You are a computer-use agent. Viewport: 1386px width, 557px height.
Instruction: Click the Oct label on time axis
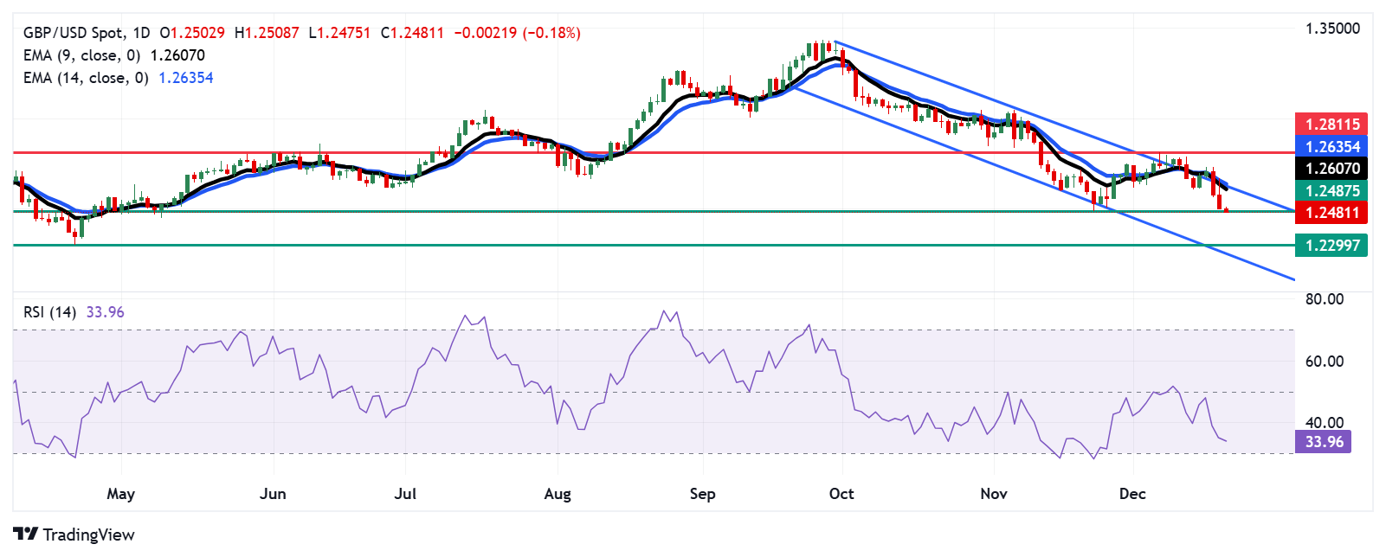(841, 494)
